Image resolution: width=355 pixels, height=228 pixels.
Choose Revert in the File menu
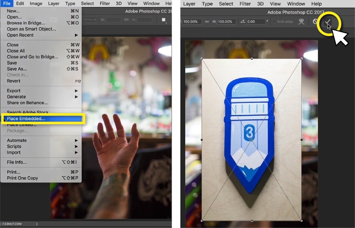(41, 81)
